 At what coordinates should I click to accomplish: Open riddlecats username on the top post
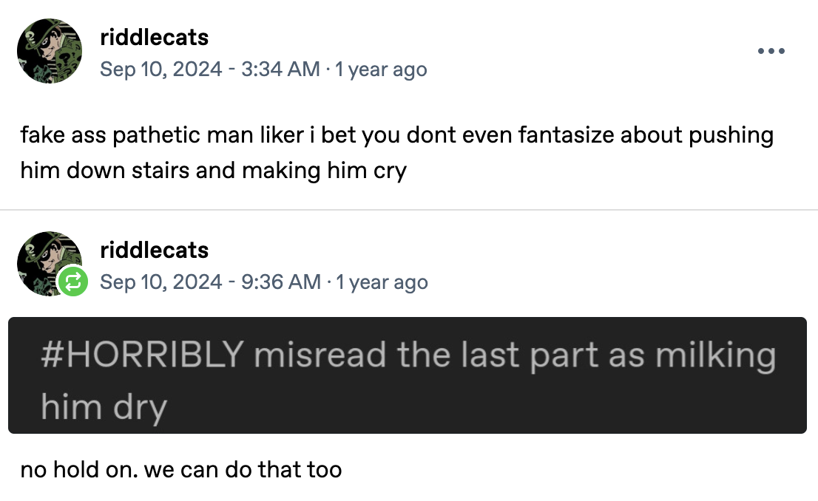[154, 38]
